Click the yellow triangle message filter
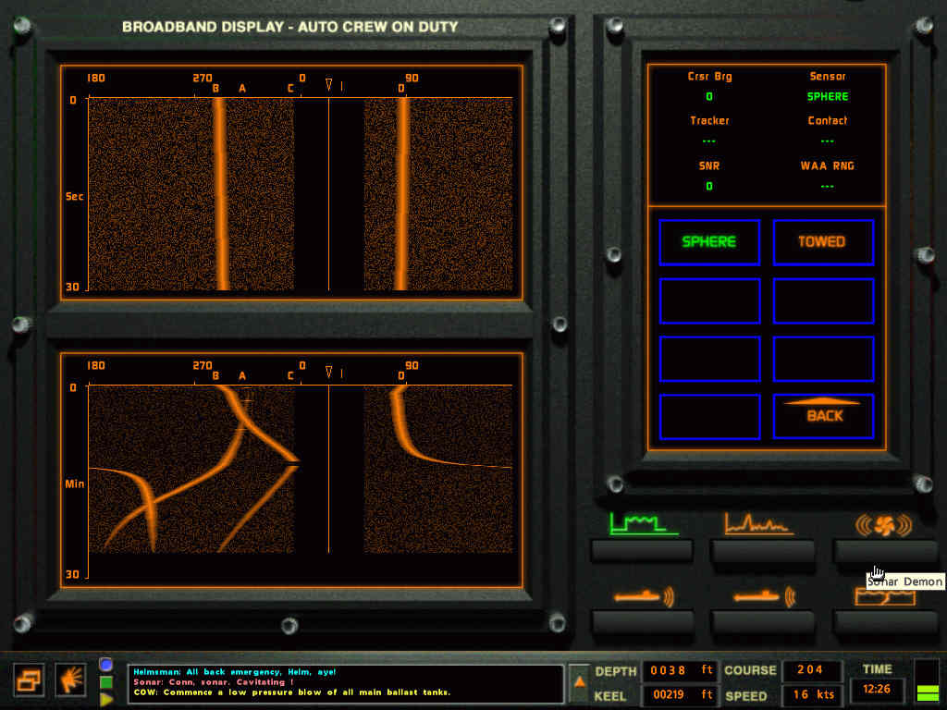 [106, 700]
